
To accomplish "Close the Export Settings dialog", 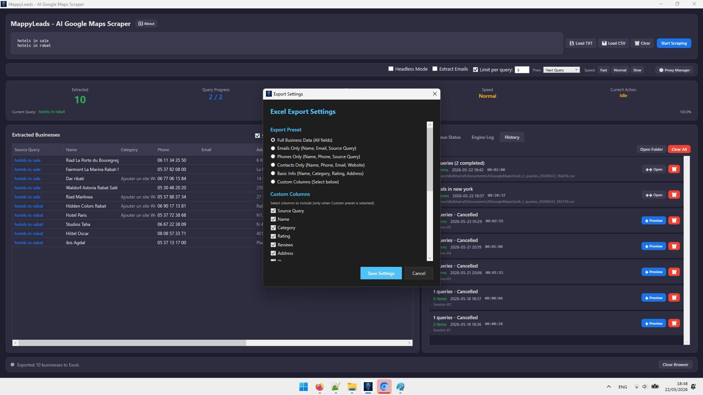I will click(434, 94).
